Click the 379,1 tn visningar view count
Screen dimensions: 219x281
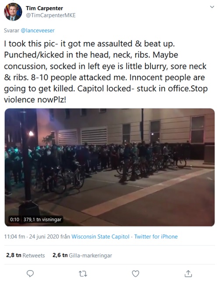(42, 219)
